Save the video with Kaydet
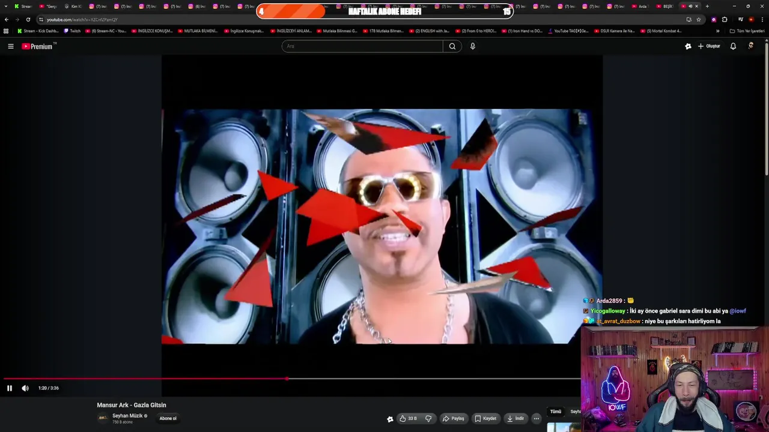The width and height of the screenshot is (769, 432). pyautogui.click(x=485, y=419)
